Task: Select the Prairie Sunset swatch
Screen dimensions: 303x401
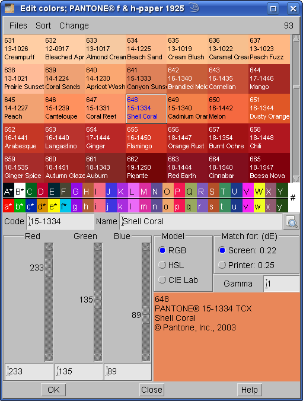Action: tap(24, 79)
